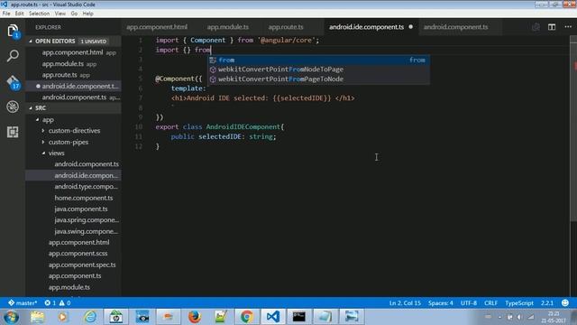Screen dimensions: 577x325
Task: Open android.type.compo... file in views
Action: click(73, 187)
